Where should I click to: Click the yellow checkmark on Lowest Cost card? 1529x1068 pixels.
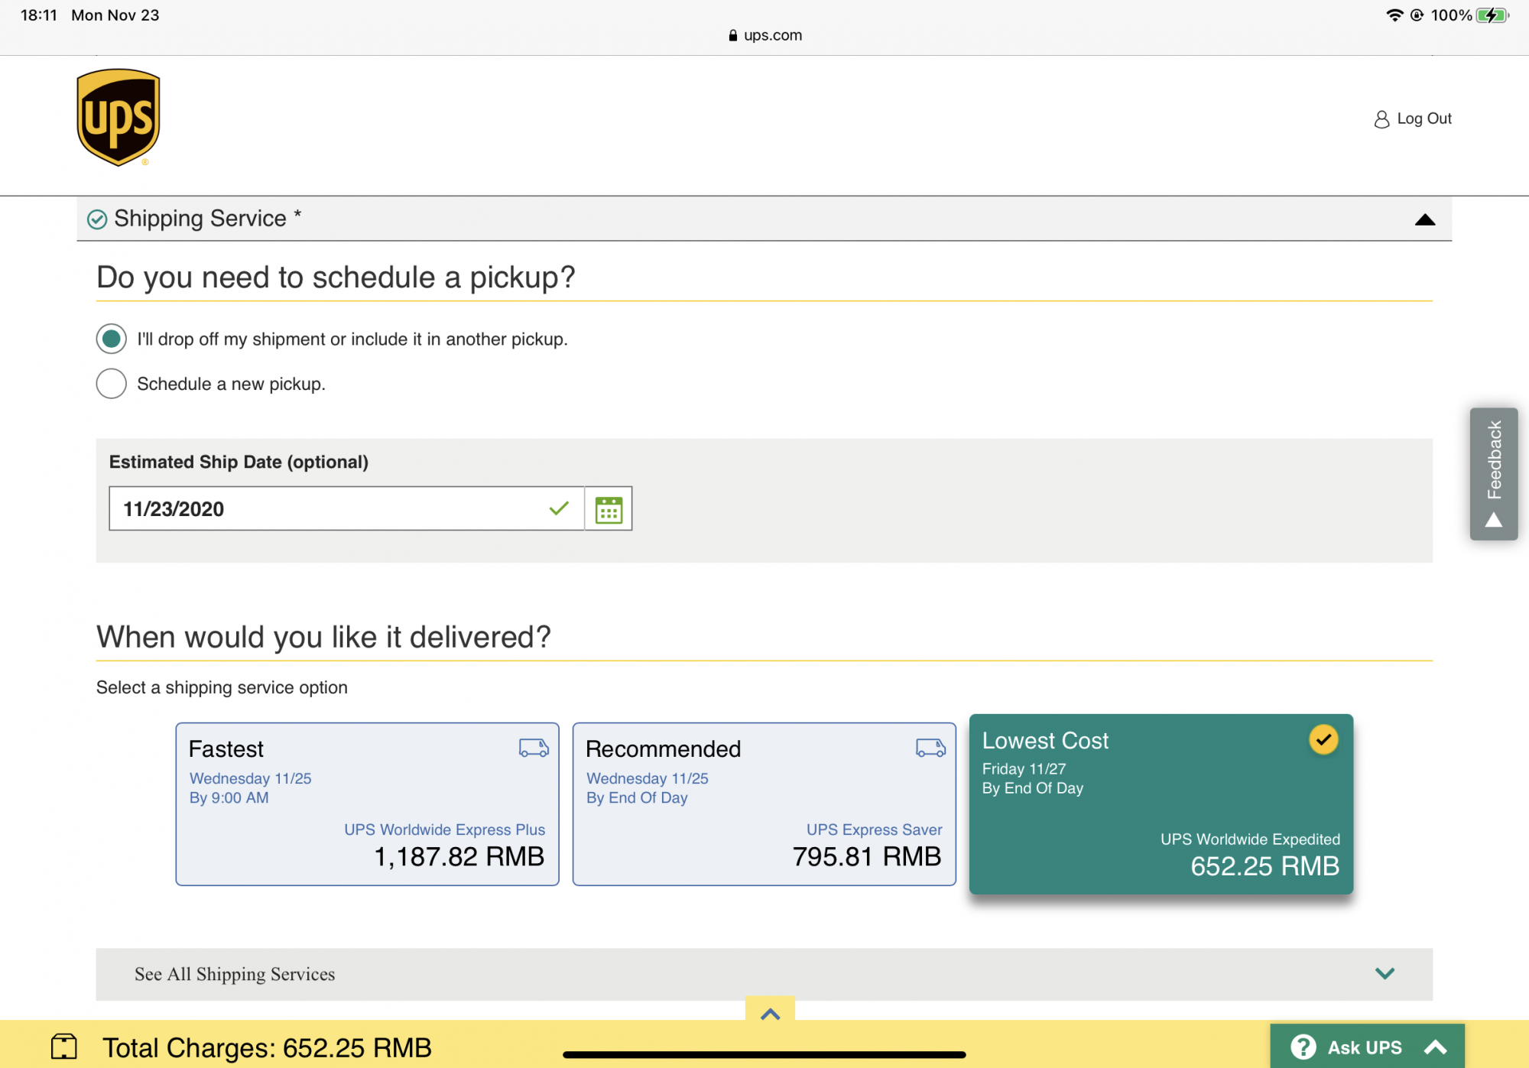1323,739
